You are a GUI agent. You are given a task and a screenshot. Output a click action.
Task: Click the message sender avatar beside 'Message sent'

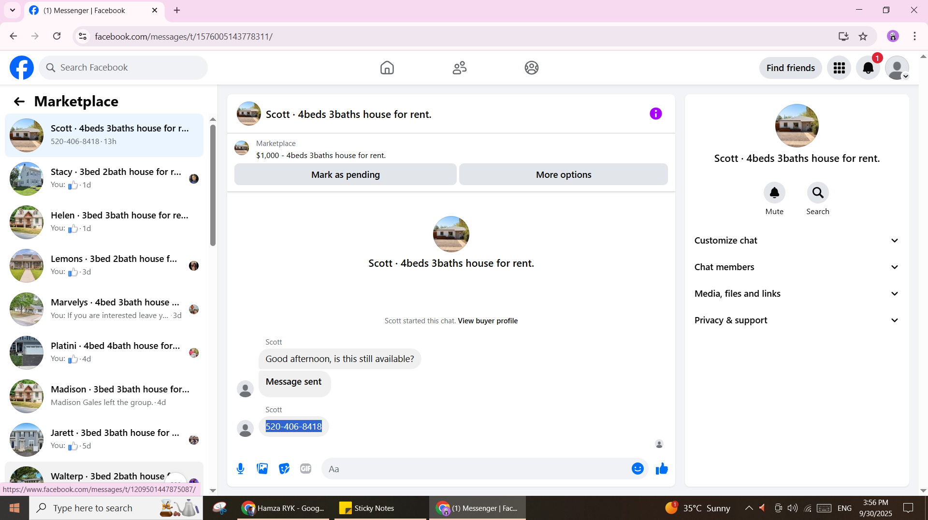pos(245,389)
